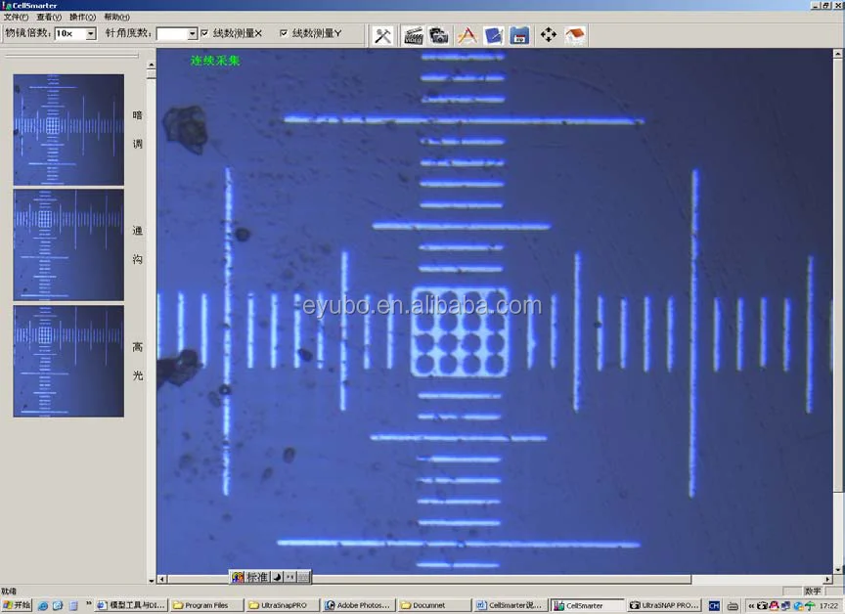This screenshot has height=614, width=845.
Task: Click the blue notebook edit icon
Action: pyautogui.click(x=494, y=35)
